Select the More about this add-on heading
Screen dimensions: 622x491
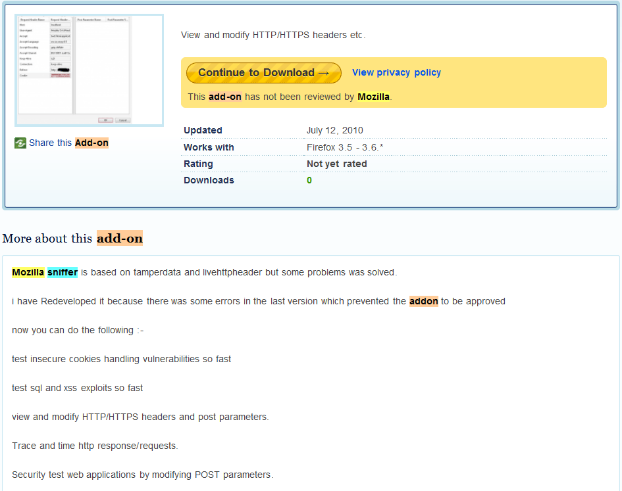click(x=72, y=238)
